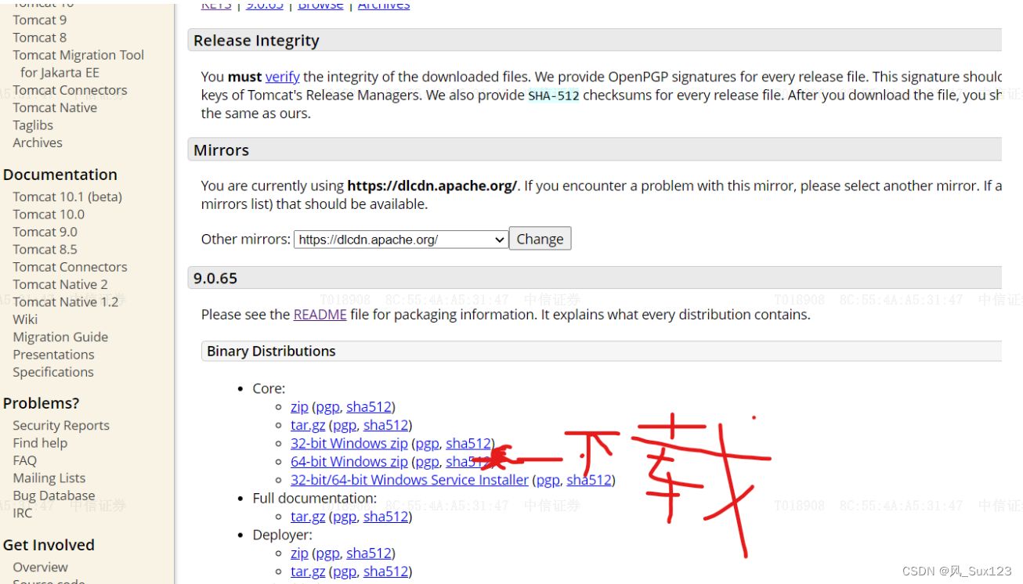Open Tomcat 9.0 documentation
This screenshot has height=584, width=1023.
45,232
